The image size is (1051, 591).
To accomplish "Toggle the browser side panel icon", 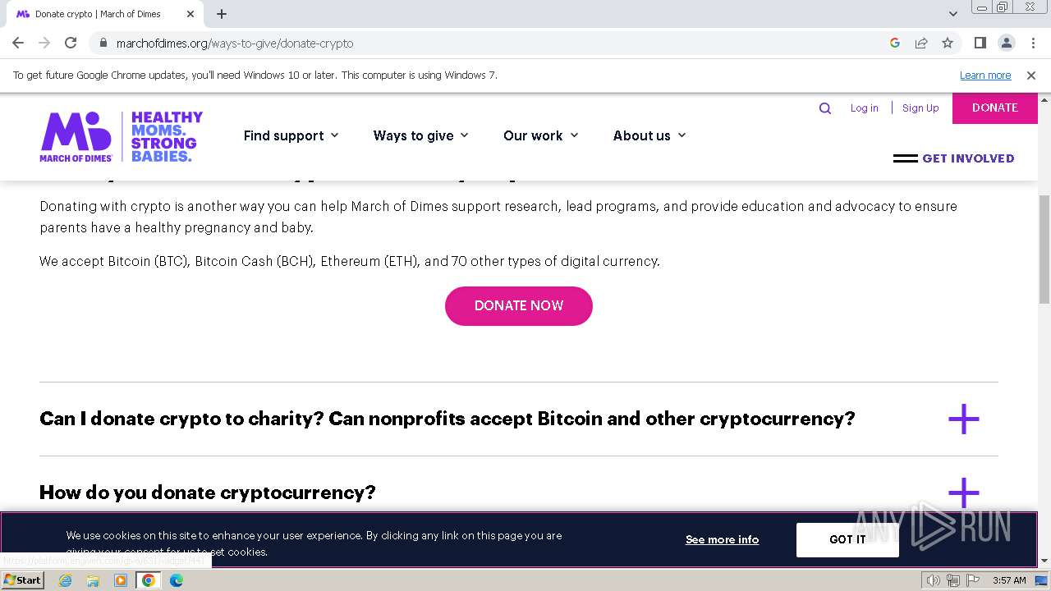I will 980,44.
